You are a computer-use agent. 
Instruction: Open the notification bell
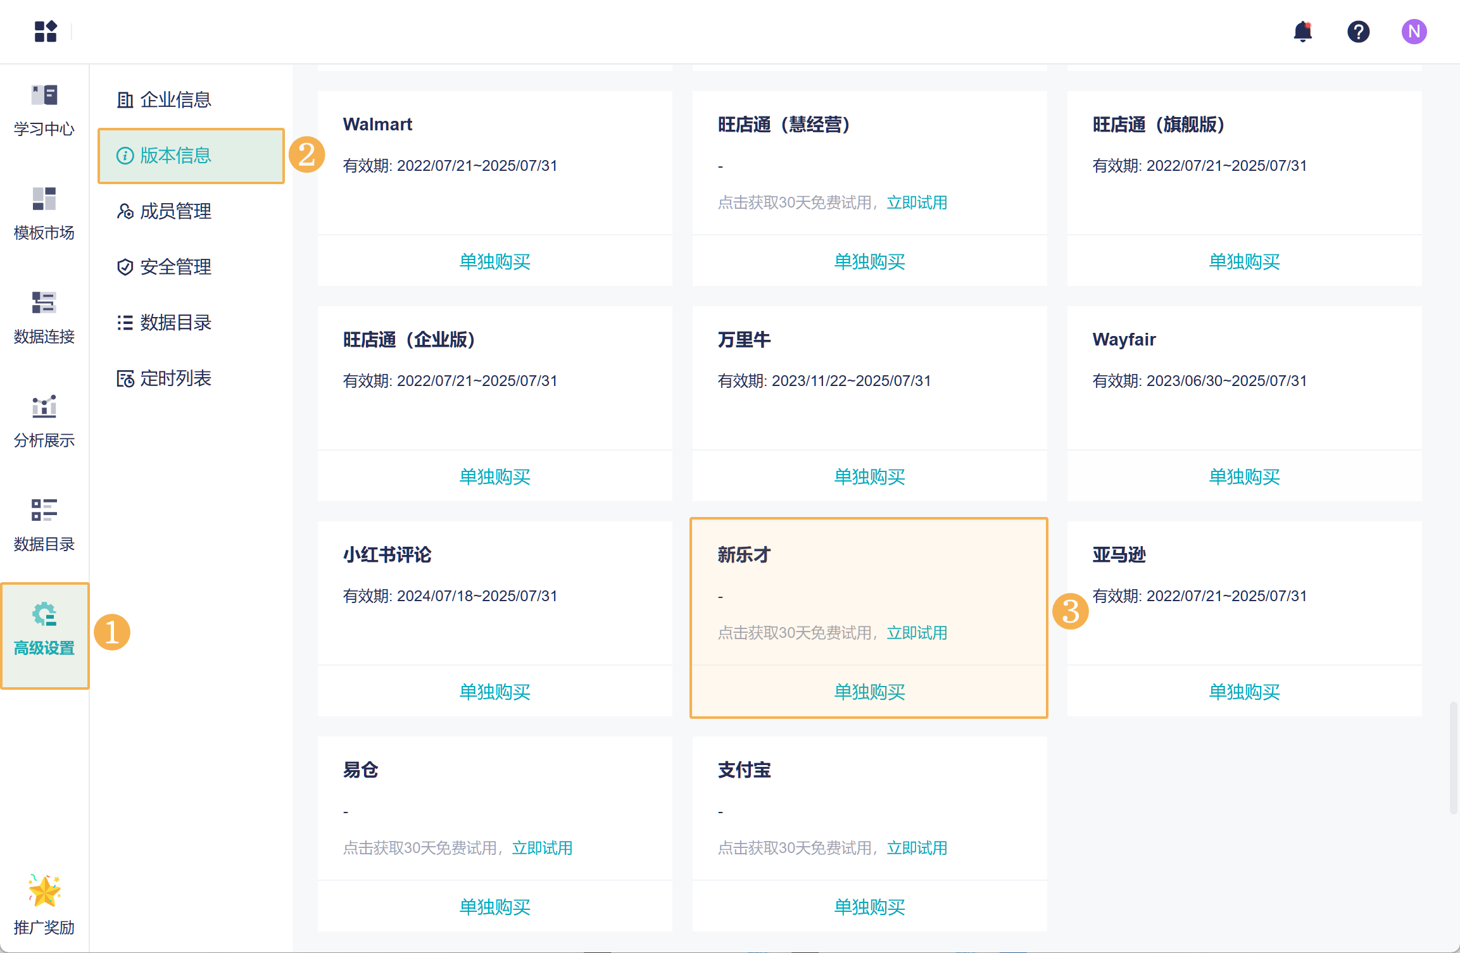[1302, 31]
